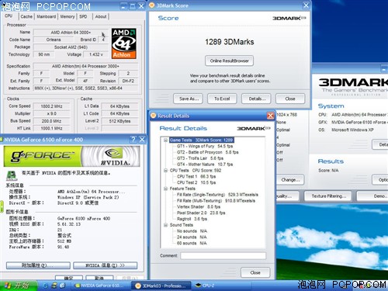Select CPU Tests CPU Score row
Viewport: 388px width, 291px height.
point(196,171)
